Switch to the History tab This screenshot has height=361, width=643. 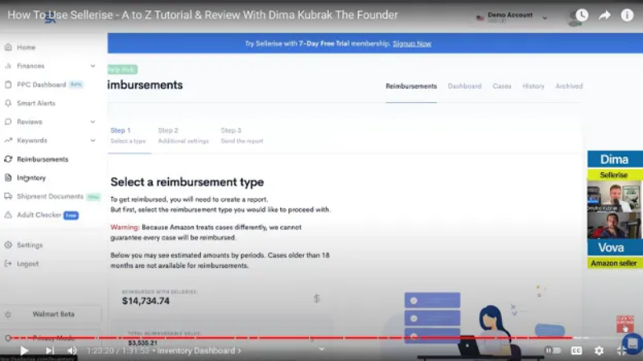[533, 87]
